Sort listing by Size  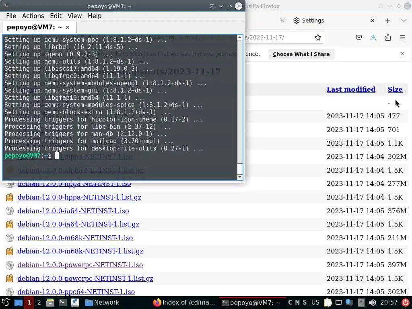coord(395,89)
